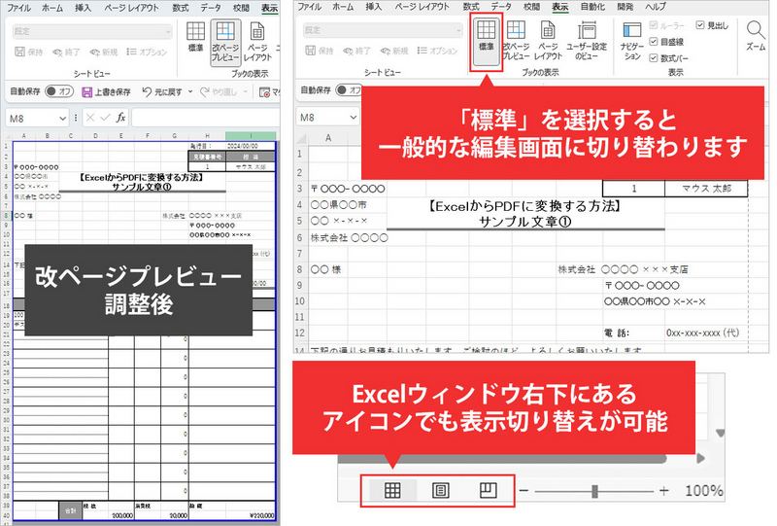Click 改ページプレビュー in the standard-view window ribbon
The width and height of the screenshot is (777, 526).
tap(516, 41)
